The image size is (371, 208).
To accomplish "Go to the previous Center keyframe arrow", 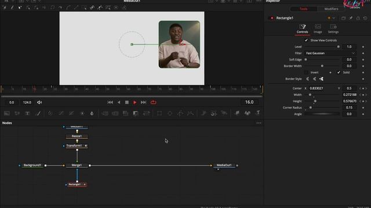I will [x=360, y=88].
